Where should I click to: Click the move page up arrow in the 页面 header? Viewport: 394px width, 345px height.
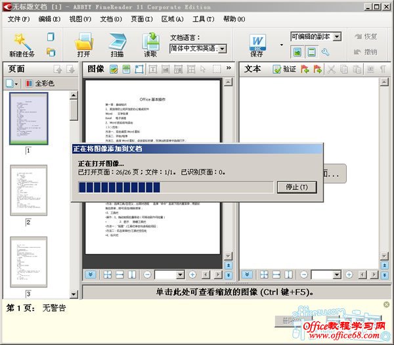pyautogui.click(x=58, y=69)
